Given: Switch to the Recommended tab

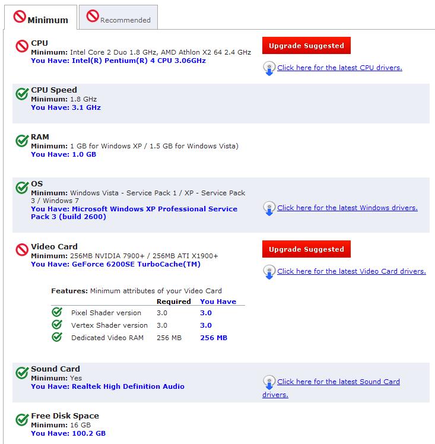Looking at the screenshot, I should 118,17.
